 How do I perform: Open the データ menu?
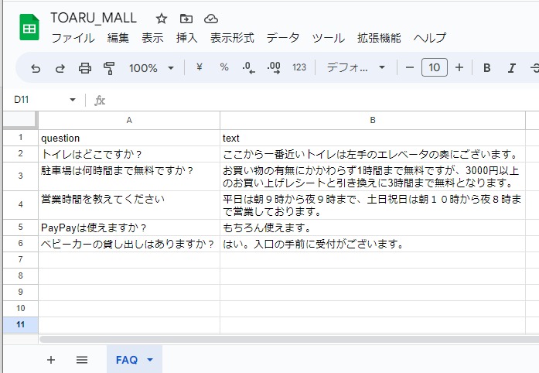click(282, 38)
